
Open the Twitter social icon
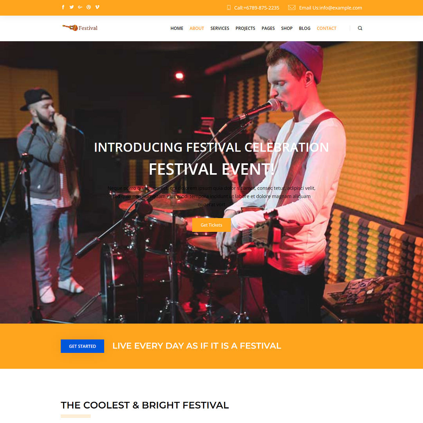(72, 7)
